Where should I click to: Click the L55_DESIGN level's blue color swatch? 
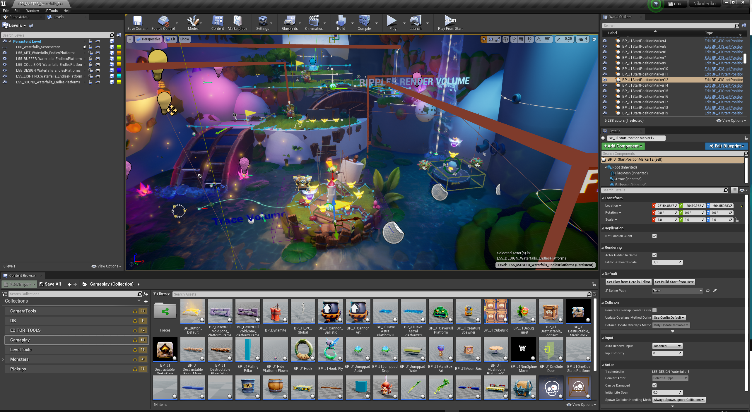point(119,71)
